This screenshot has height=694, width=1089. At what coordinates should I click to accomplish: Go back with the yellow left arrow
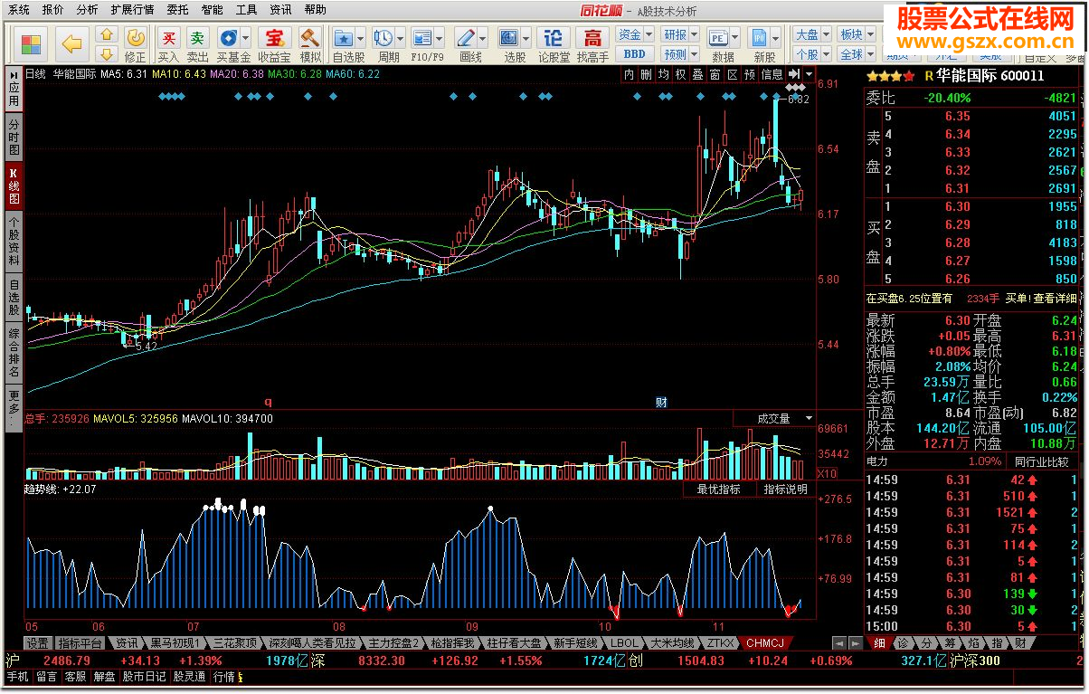coord(71,43)
